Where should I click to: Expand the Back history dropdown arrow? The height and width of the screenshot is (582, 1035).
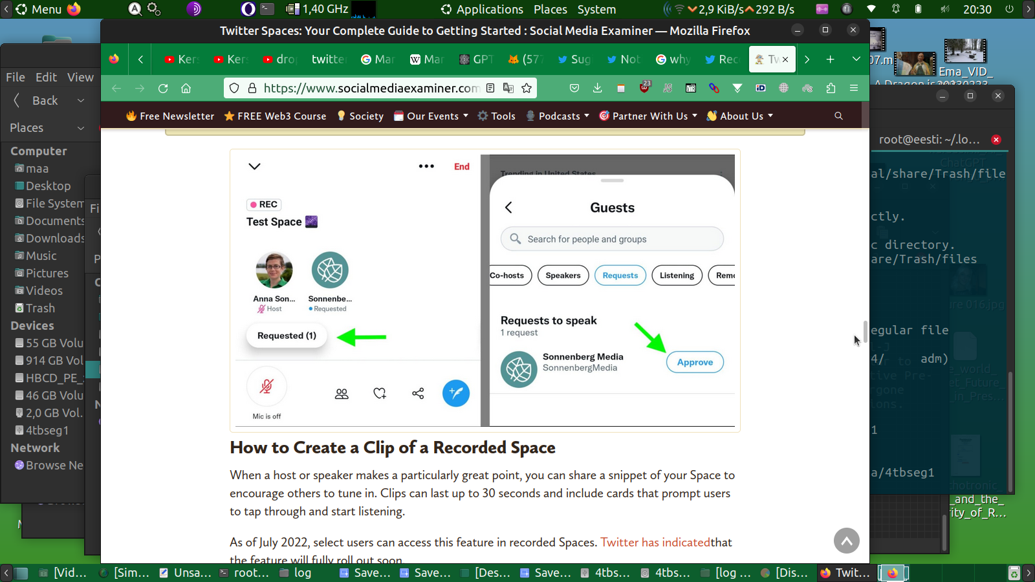coord(81,100)
